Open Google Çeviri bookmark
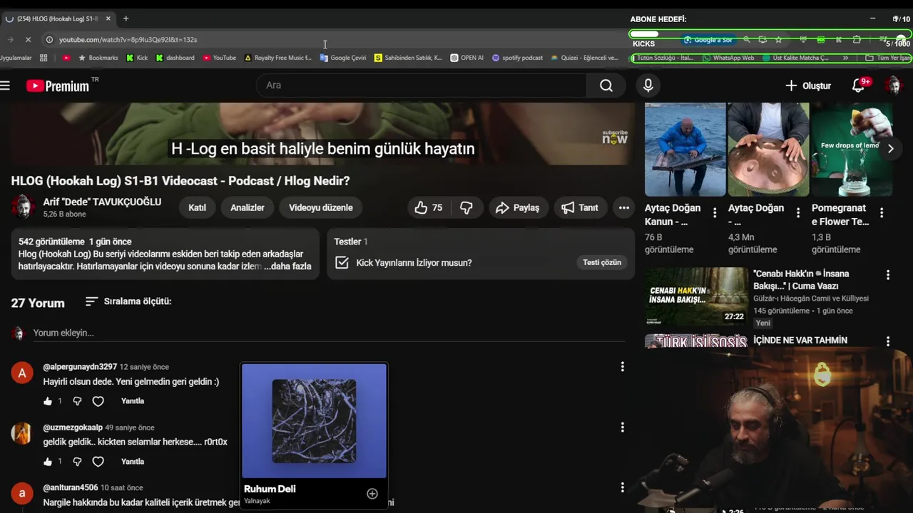 [x=343, y=58]
